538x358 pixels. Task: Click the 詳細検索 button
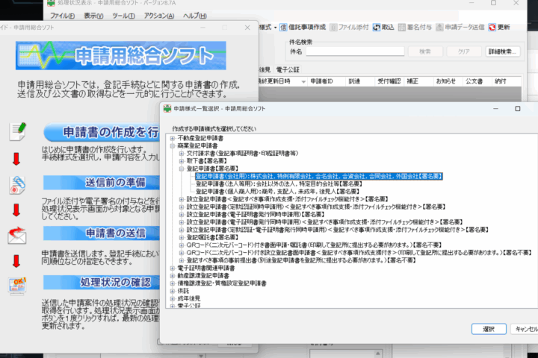502,51
